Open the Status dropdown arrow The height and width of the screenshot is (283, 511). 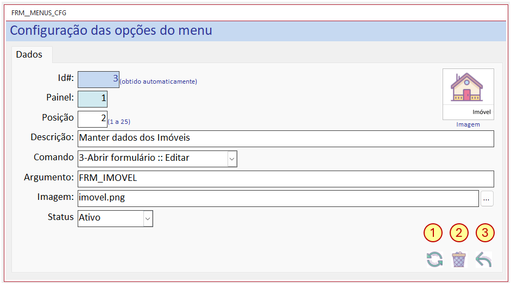(148, 218)
